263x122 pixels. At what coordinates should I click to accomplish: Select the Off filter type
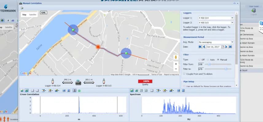[x=199, y=60]
